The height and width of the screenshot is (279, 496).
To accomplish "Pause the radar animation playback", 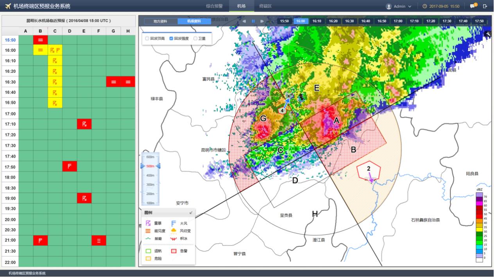I will coord(253,21).
